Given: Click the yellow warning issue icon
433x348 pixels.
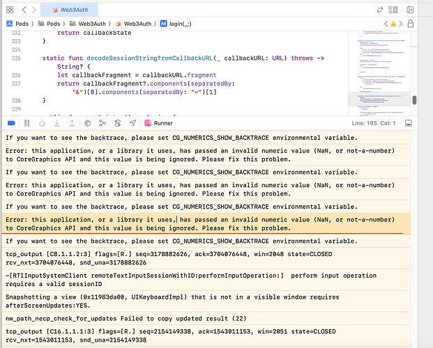Looking at the screenshot, I should tap(393, 24).
